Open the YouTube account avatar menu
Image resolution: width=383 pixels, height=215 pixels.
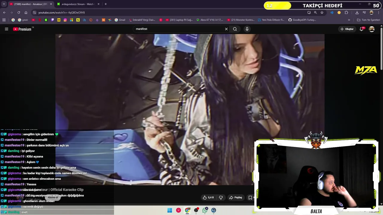(372, 29)
